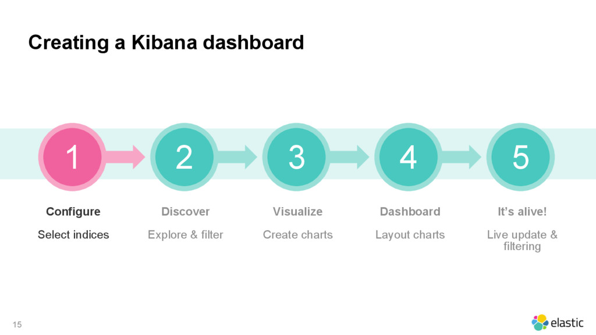The image size is (596, 335).
Task: Click the step 5 circle icon
Action: [x=521, y=157]
